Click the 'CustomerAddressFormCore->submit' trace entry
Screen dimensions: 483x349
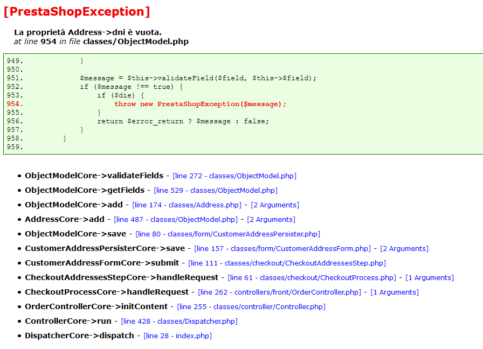click(x=102, y=263)
